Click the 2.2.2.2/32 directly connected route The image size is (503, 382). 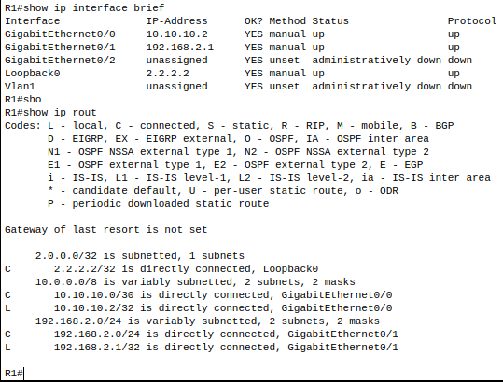coord(161,269)
